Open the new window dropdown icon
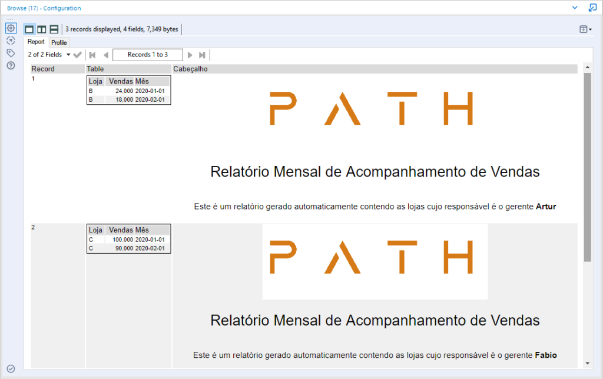The width and height of the screenshot is (603, 379). point(585,29)
